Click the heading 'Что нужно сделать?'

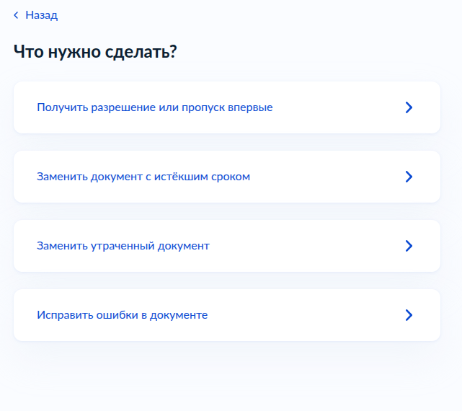click(95, 52)
